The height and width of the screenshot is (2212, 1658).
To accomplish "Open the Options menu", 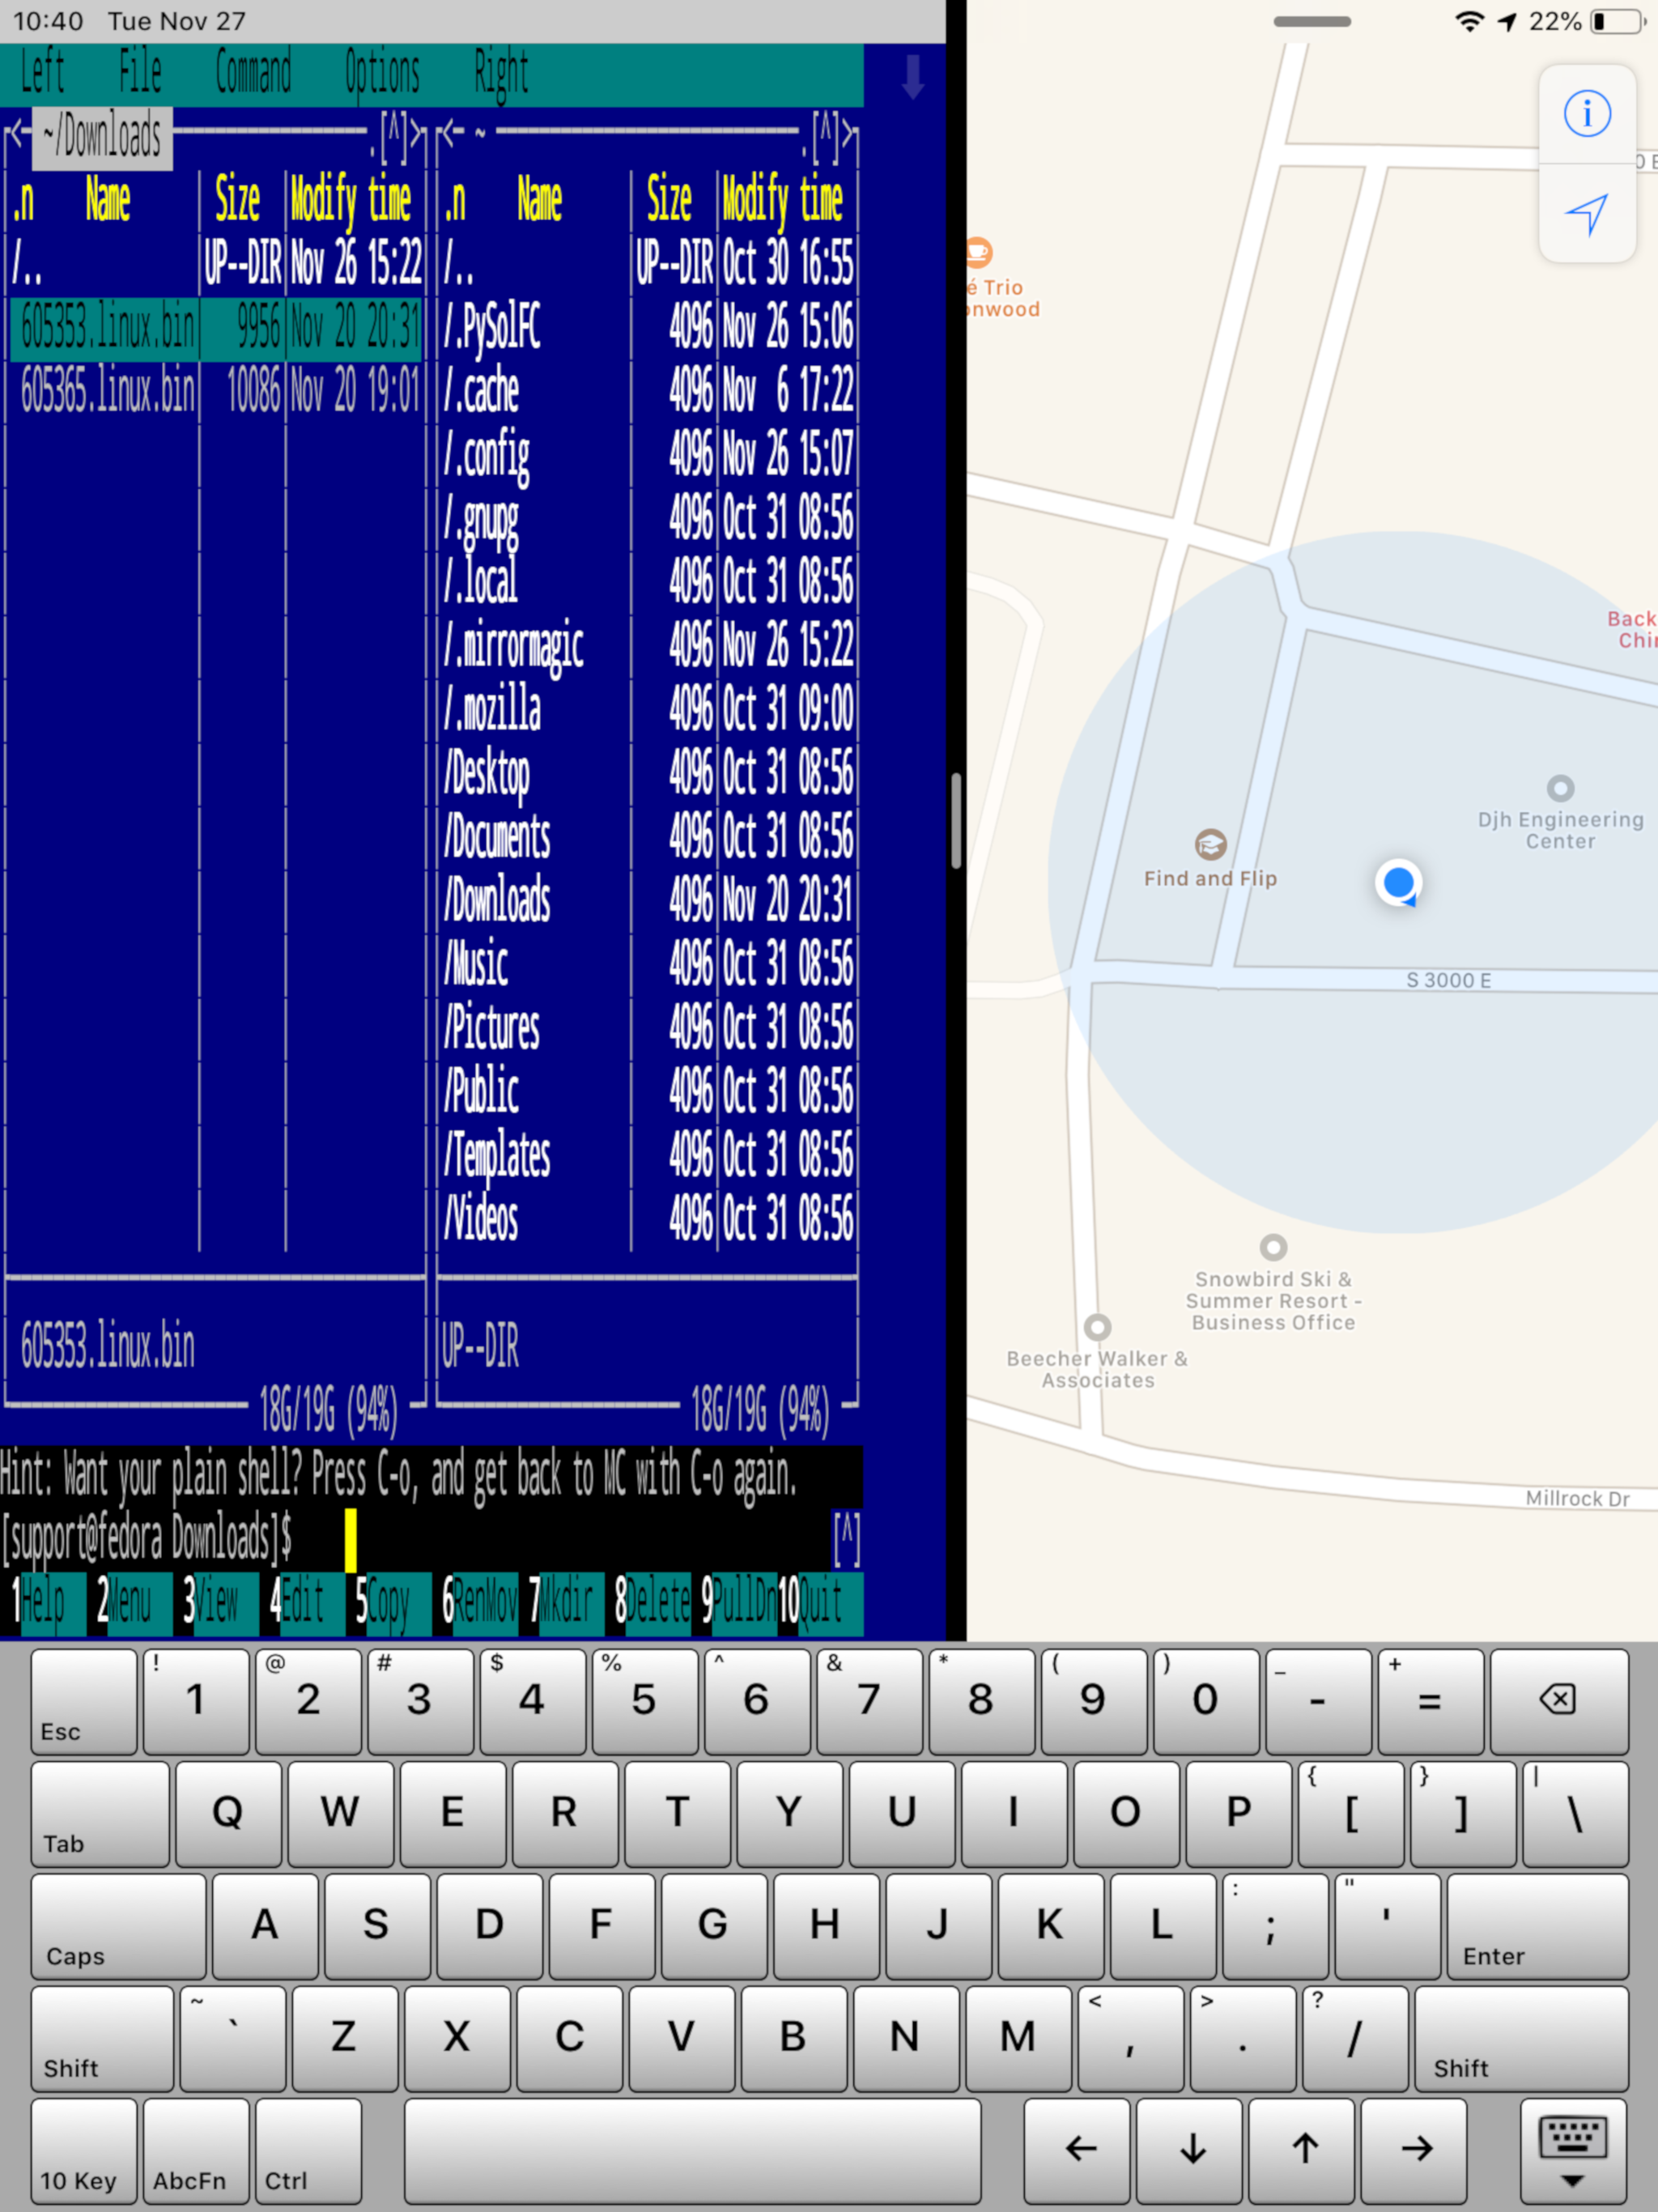I will click(x=382, y=72).
